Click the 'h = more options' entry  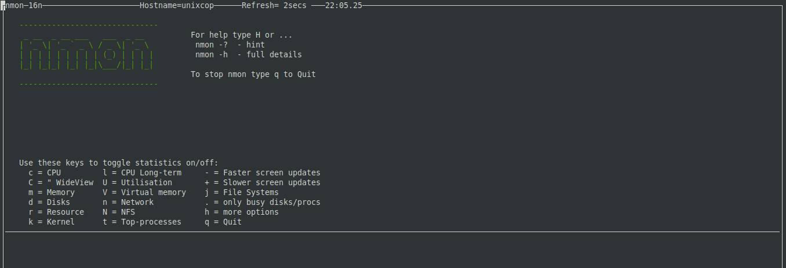pyautogui.click(x=242, y=212)
